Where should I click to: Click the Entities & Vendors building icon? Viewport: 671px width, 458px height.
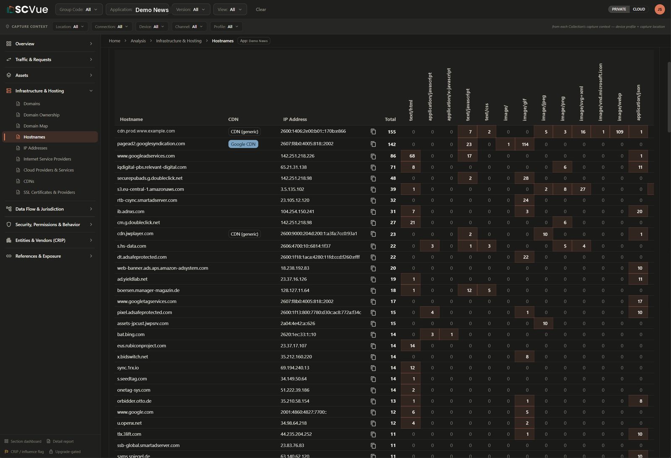pos(9,240)
